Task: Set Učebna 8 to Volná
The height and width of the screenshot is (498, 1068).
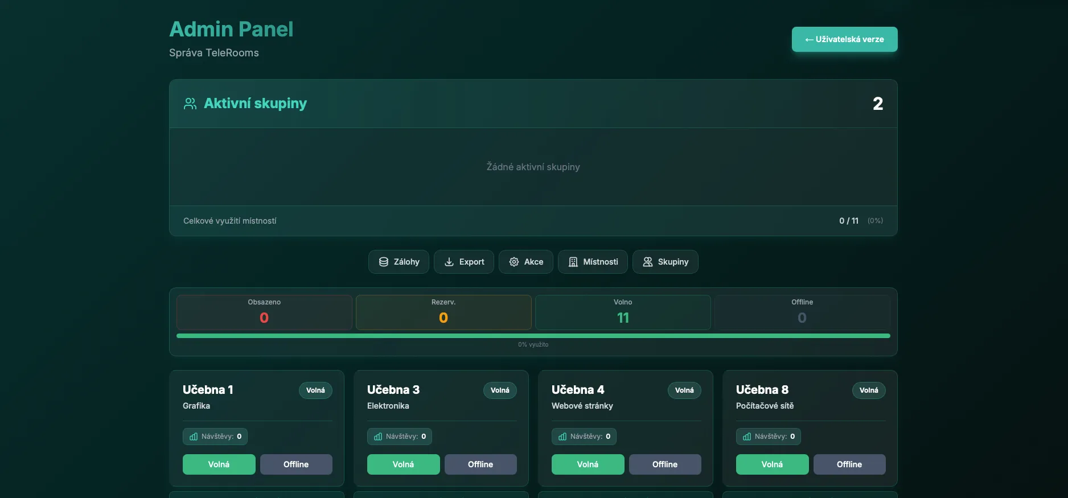Action: (772, 464)
